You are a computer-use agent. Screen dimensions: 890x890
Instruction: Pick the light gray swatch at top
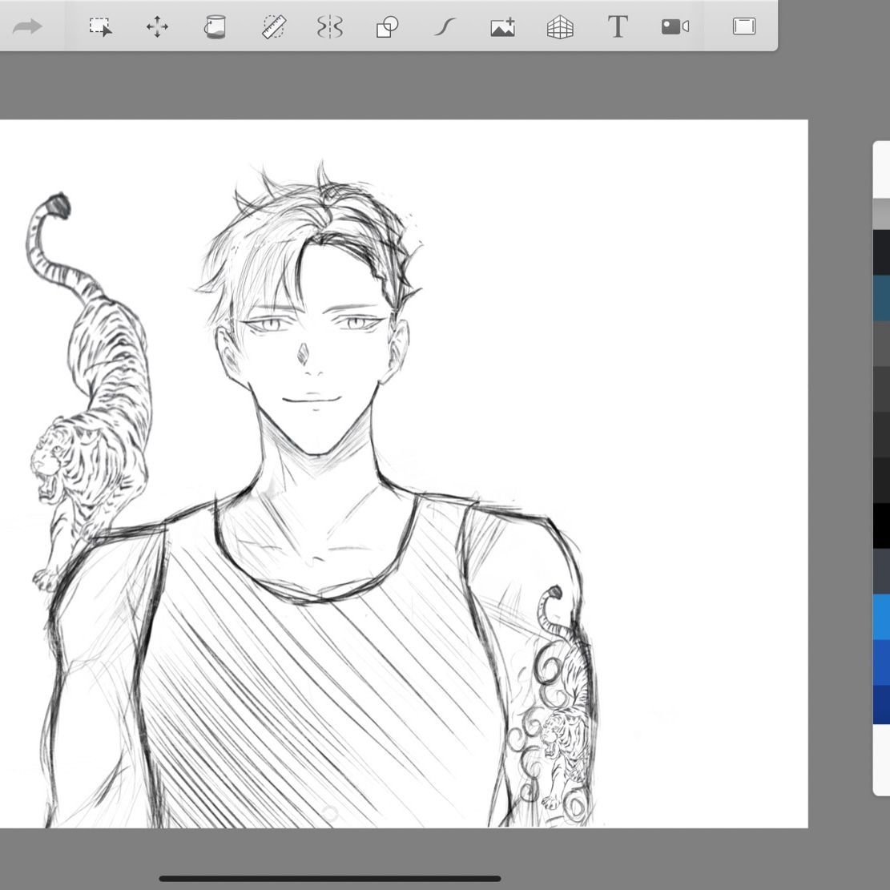pyautogui.click(x=881, y=214)
